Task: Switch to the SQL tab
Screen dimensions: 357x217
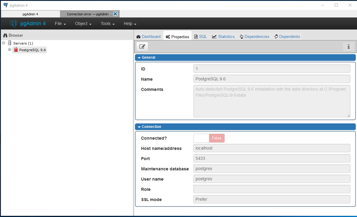Action: 200,36
